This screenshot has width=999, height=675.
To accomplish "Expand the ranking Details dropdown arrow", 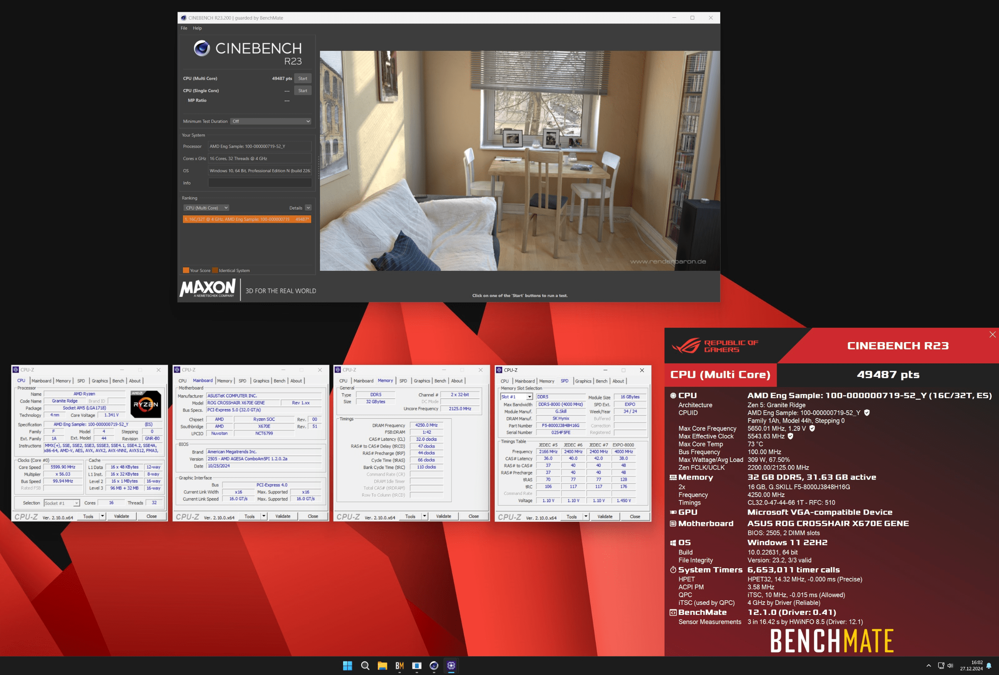I will pyautogui.click(x=308, y=208).
